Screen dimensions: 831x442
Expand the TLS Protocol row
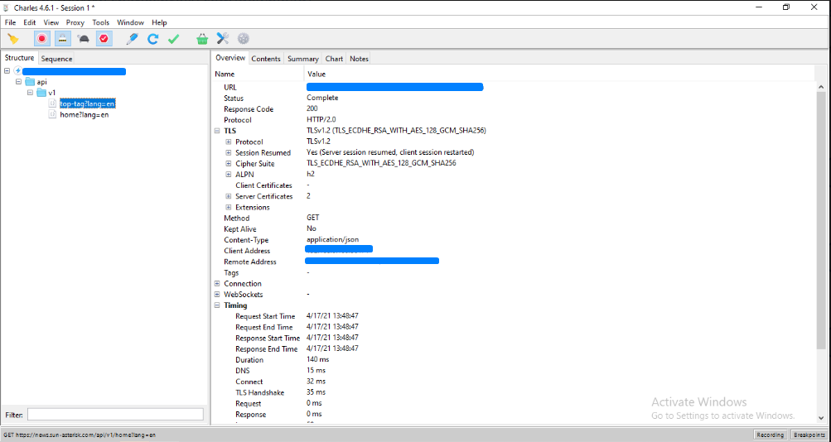(229, 142)
